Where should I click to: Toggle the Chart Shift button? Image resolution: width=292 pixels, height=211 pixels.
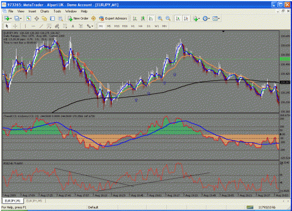186,18
